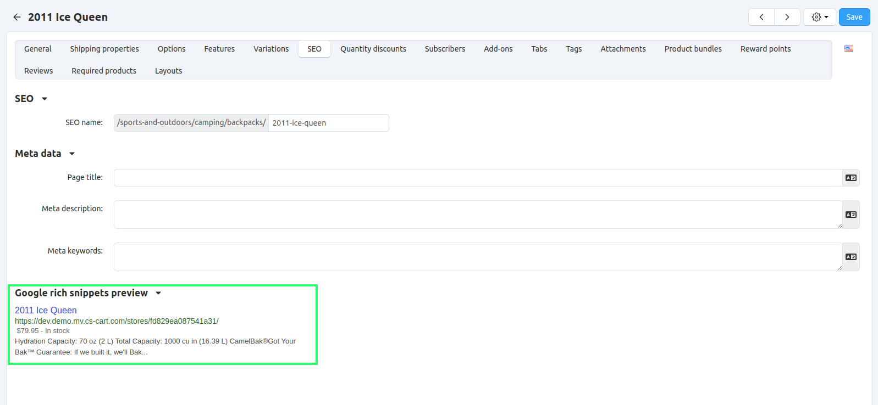The width and height of the screenshot is (878, 405).
Task: Go back using the arrow beside 2011 Ice Queen
Action: click(x=17, y=17)
